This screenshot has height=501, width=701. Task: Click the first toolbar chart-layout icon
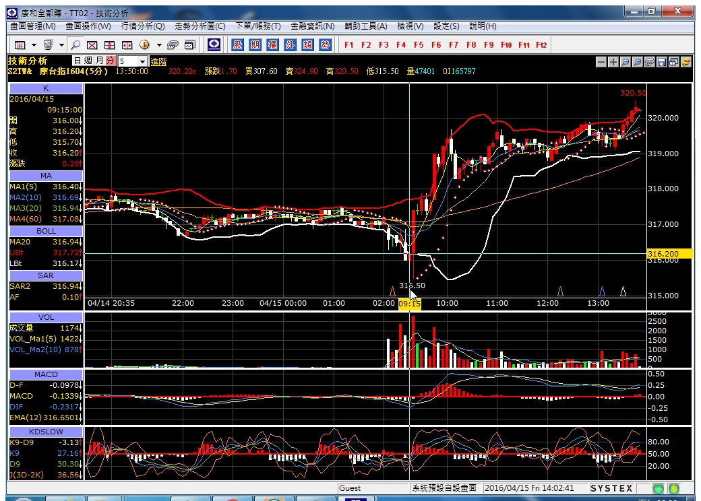(x=20, y=45)
